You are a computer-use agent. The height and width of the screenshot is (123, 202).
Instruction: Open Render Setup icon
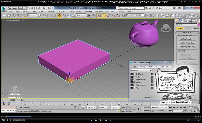pyautogui.click(x=188, y=16)
